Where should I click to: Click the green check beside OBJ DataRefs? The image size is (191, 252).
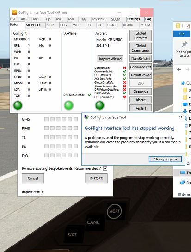[x=124, y=75]
